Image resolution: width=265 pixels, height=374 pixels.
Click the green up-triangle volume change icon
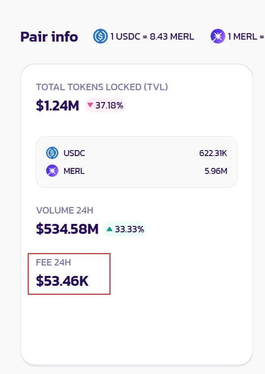tap(109, 229)
